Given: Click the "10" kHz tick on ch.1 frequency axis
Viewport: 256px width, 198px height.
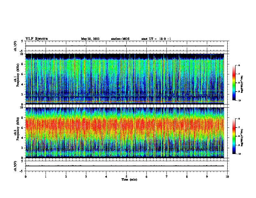Looking at the screenshot, I should click(22, 54).
